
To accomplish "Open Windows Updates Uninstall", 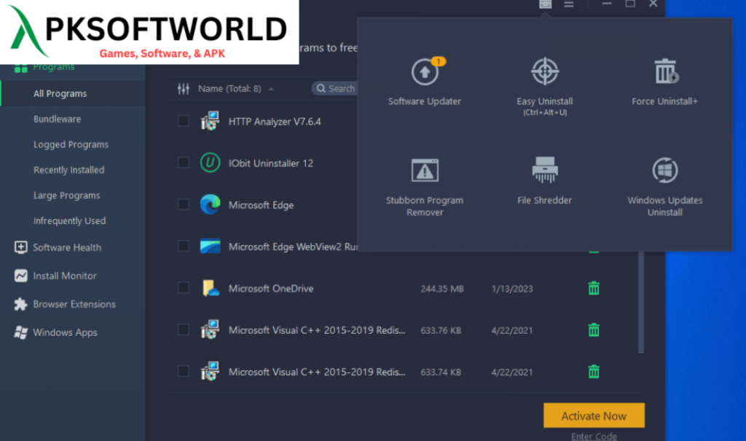I will (664, 187).
